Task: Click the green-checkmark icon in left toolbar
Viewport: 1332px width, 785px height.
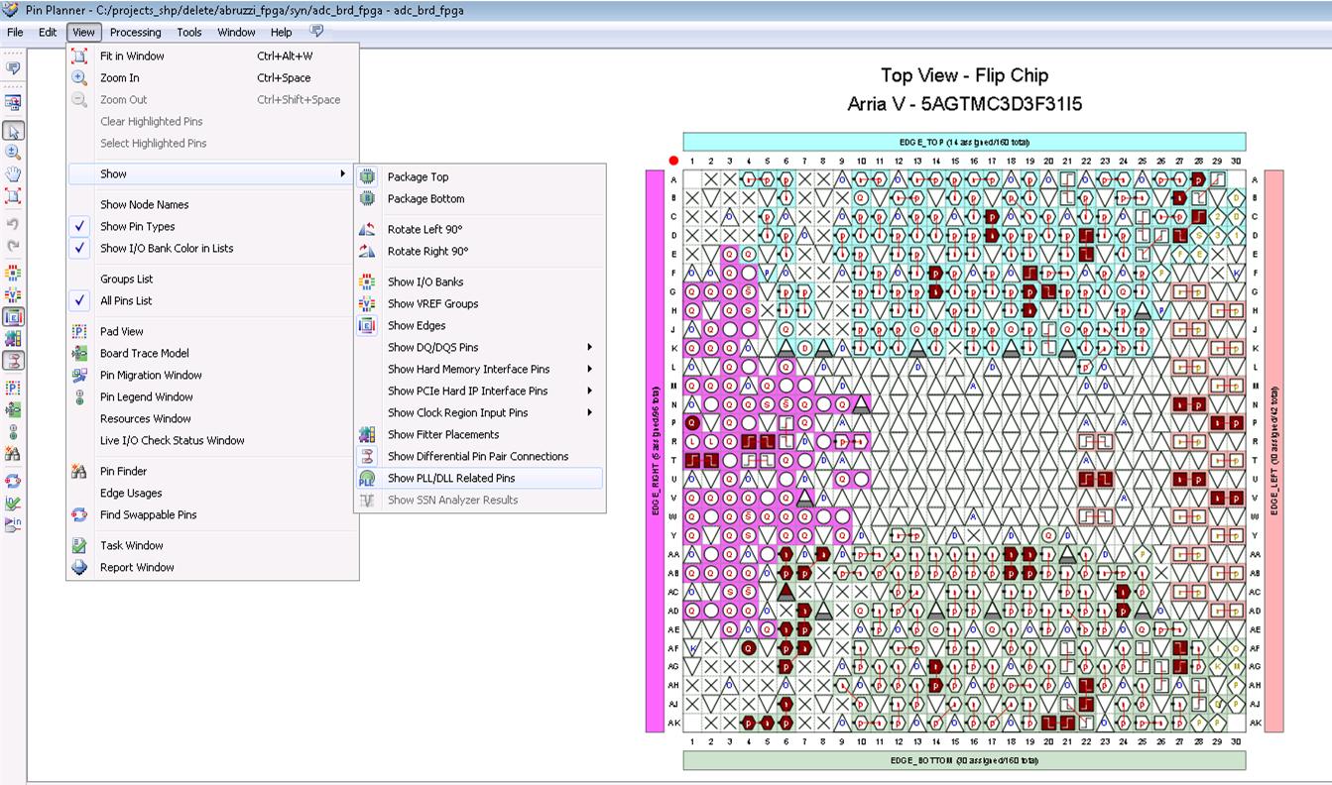Action: (x=13, y=503)
